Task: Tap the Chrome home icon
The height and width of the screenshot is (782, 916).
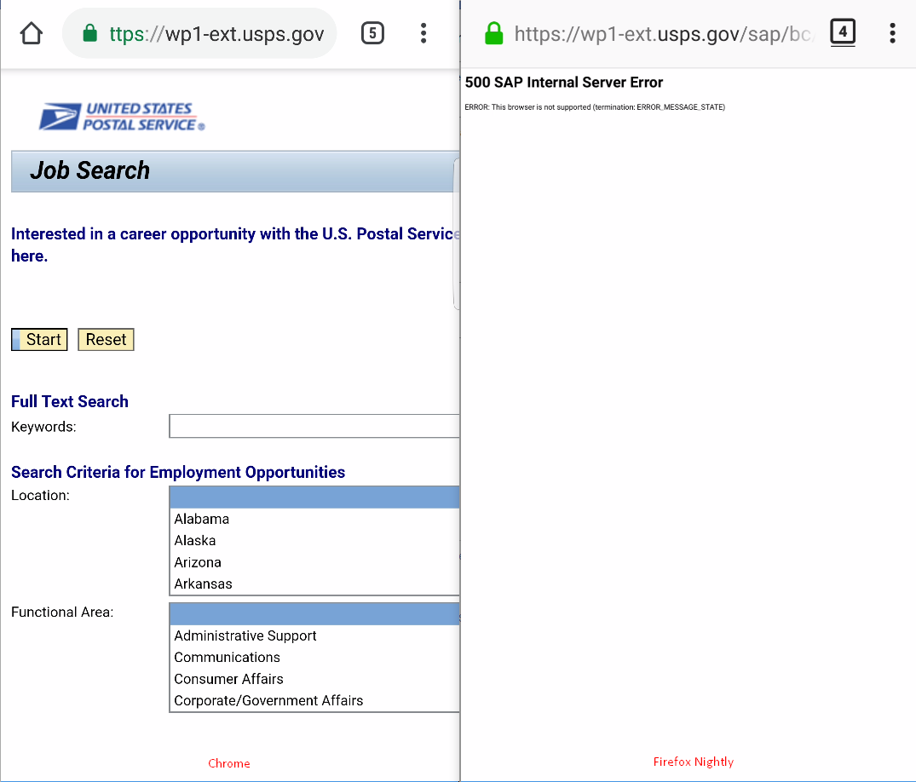Action: click(31, 33)
